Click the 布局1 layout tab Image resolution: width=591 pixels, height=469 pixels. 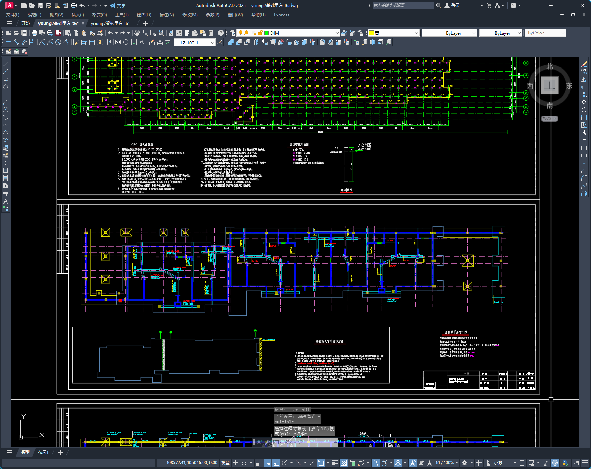(x=43, y=452)
